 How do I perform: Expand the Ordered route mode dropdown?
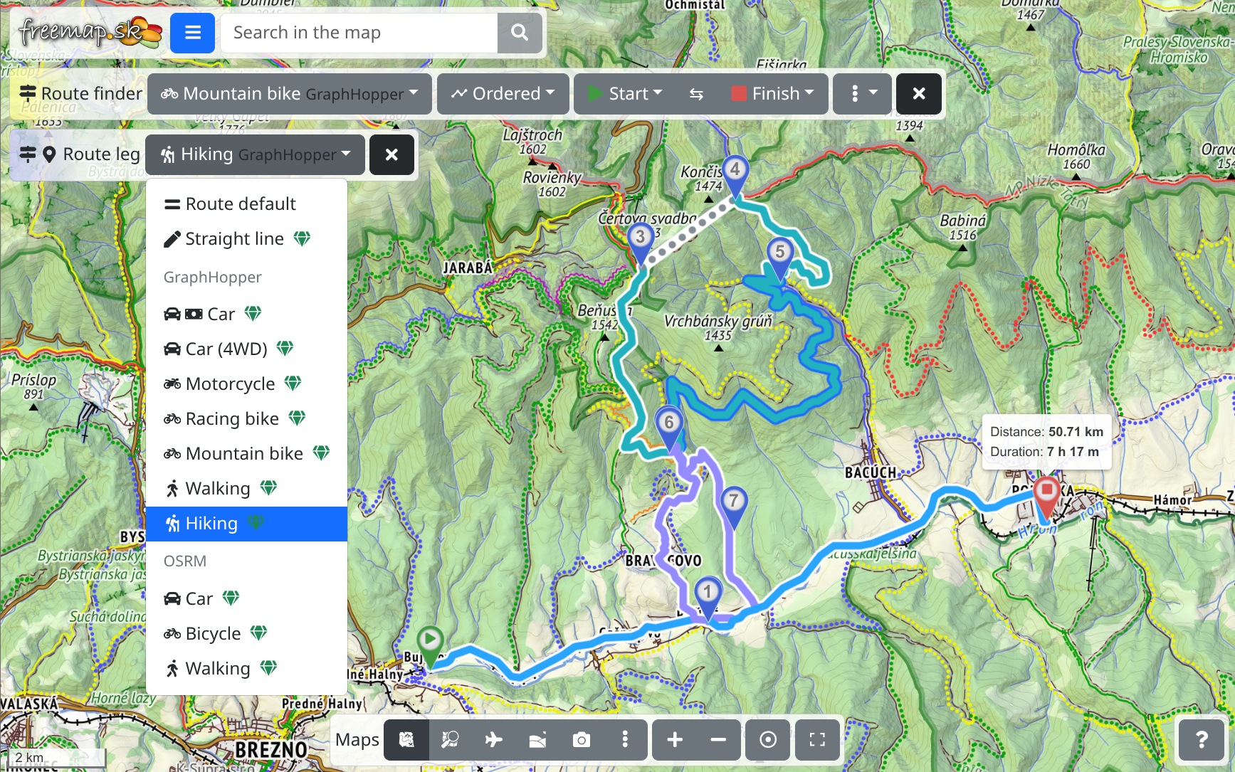(503, 94)
